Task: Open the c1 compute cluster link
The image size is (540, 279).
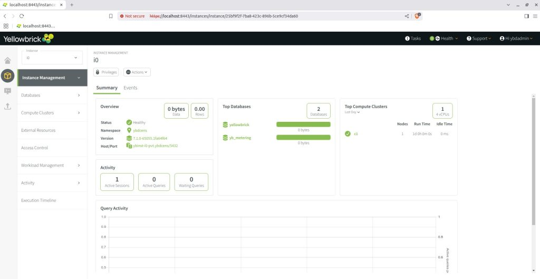Action: coord(356,133)
